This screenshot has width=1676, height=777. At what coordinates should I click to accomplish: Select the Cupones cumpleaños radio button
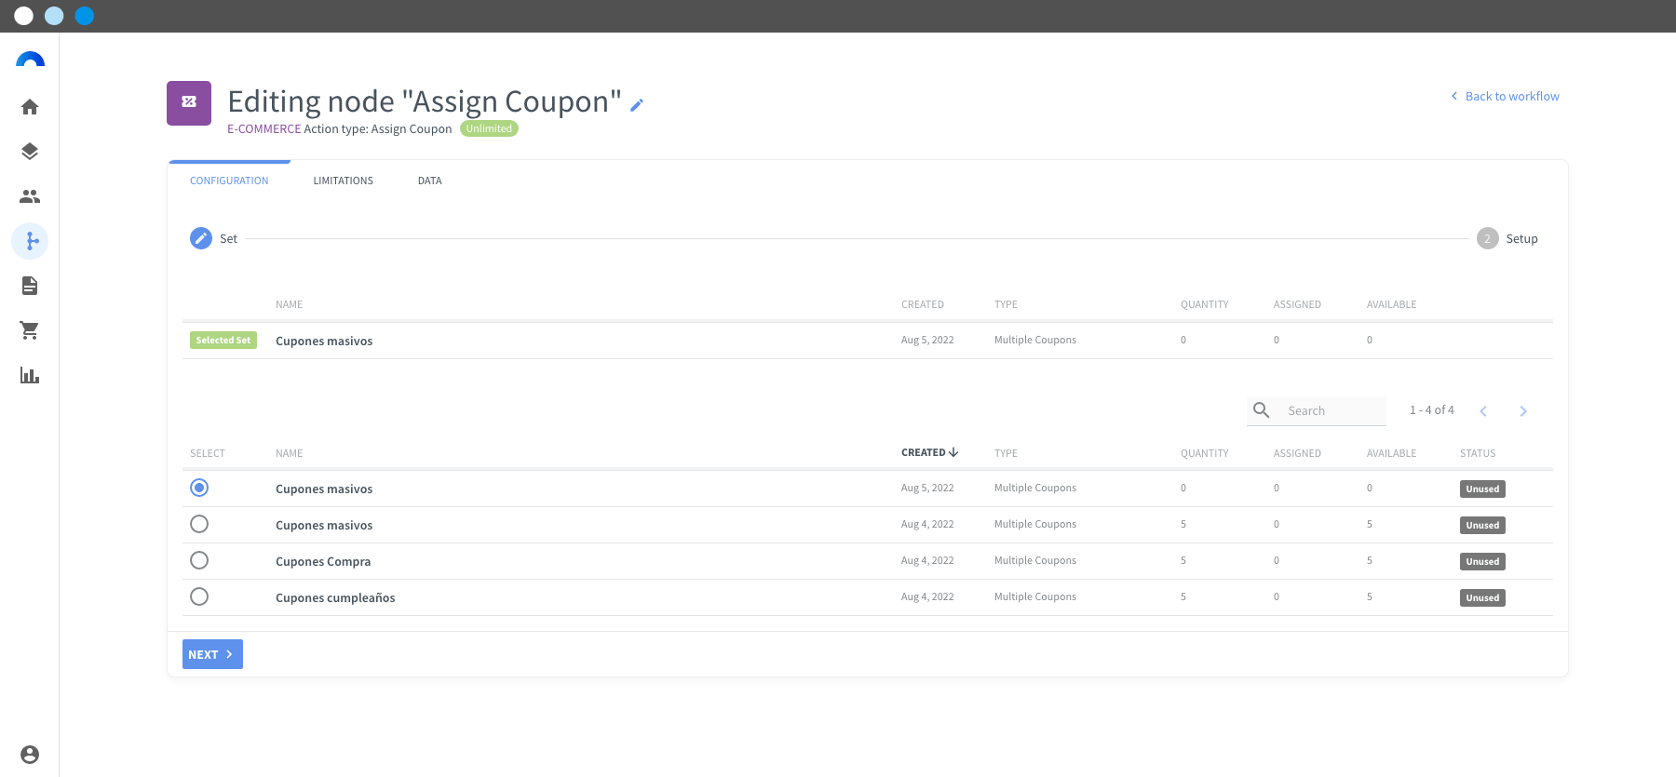[x=199, y=596]
